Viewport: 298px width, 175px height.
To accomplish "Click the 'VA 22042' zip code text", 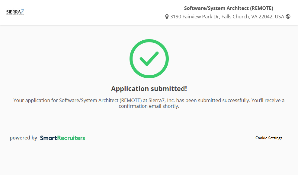I will pos(262,17).
